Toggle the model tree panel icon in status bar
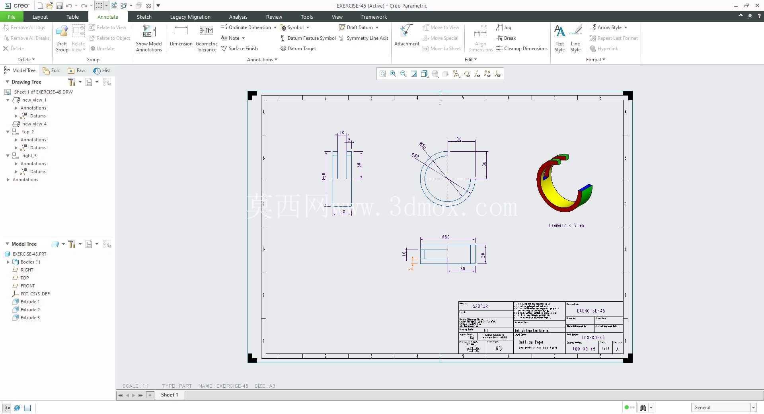764x414 pixels. (x=7, y=408)
